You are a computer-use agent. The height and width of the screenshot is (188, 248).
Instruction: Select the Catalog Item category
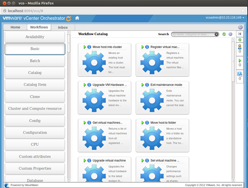(x=35, y=85)
